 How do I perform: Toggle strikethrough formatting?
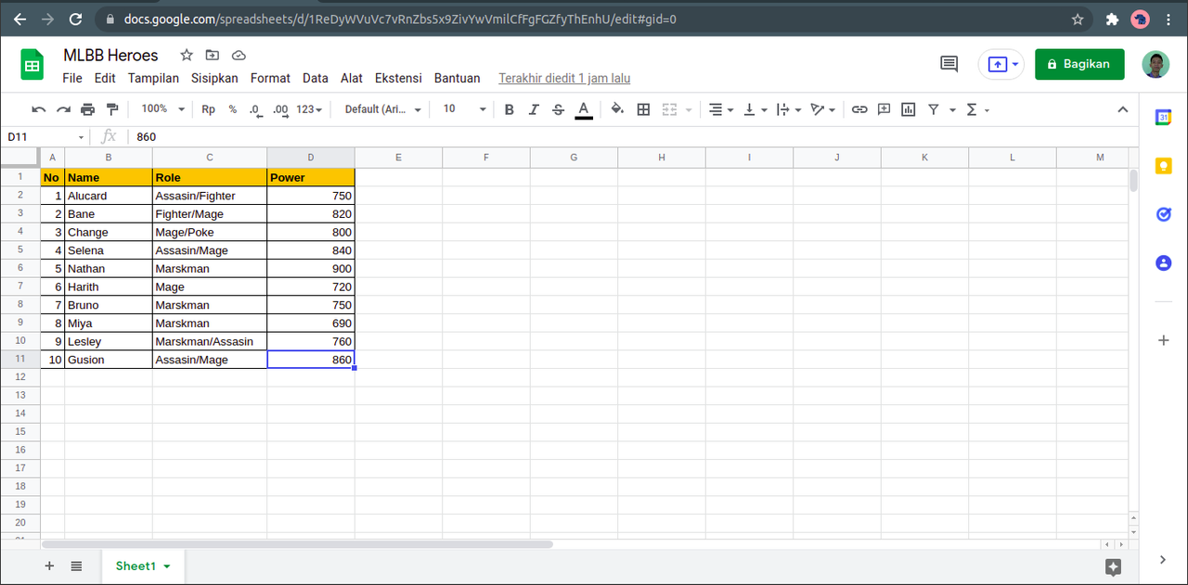(x=558, y=109)
